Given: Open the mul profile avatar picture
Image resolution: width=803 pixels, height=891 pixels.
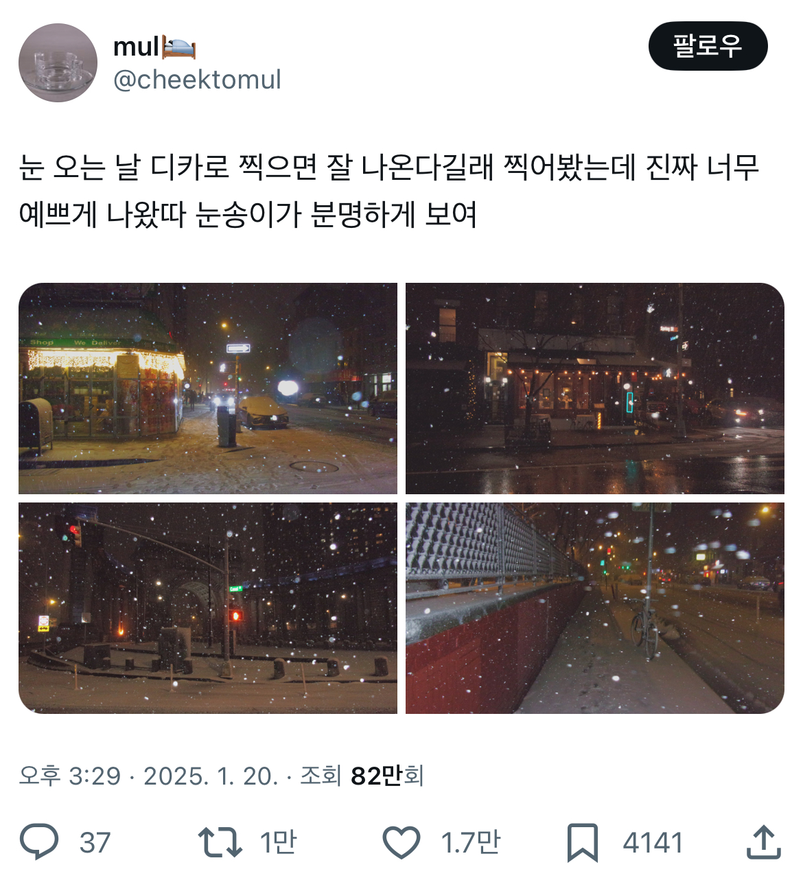Looking at the screenshot, I should point(58,62).
